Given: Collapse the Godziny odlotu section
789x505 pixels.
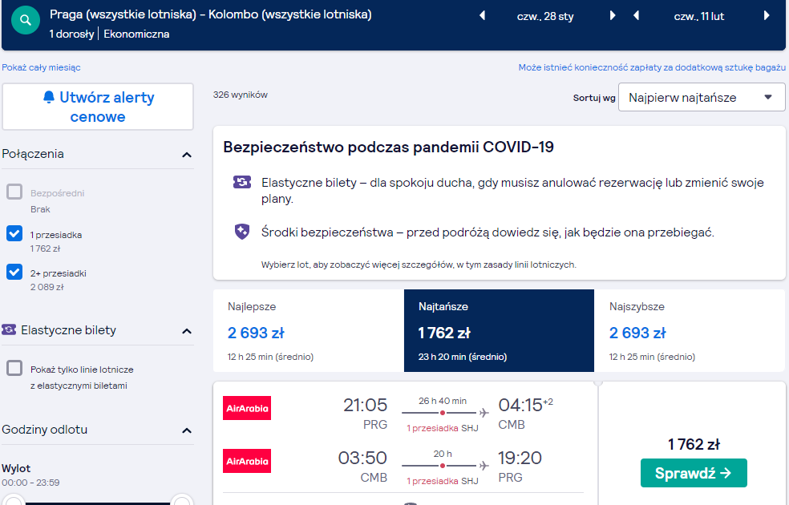Looking at the screenshot, I should 187,430.
